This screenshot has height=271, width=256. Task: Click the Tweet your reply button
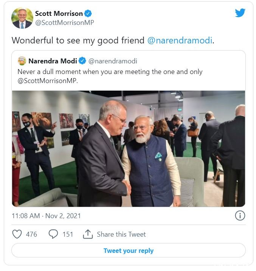tap(128, 251)
